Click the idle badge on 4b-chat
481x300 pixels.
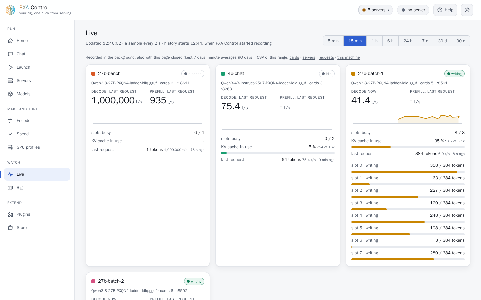[327, 74]
